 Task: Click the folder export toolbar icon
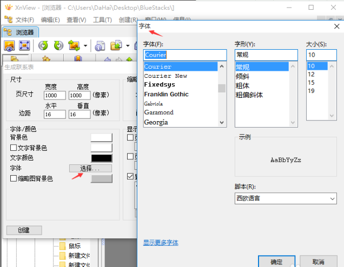click(x=116, y=46)
